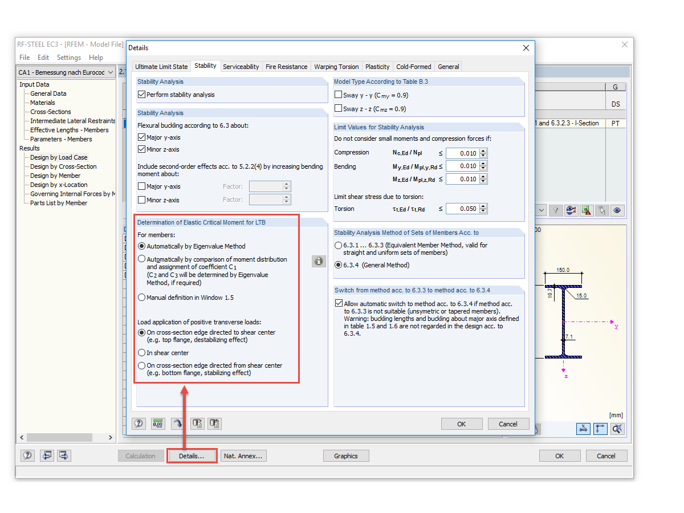Click the color scale results icon
The image size is (684, 513).
click(x=571, y=210)
